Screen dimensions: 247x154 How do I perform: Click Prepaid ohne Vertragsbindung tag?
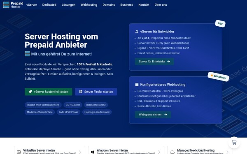(x=43, y=105)
